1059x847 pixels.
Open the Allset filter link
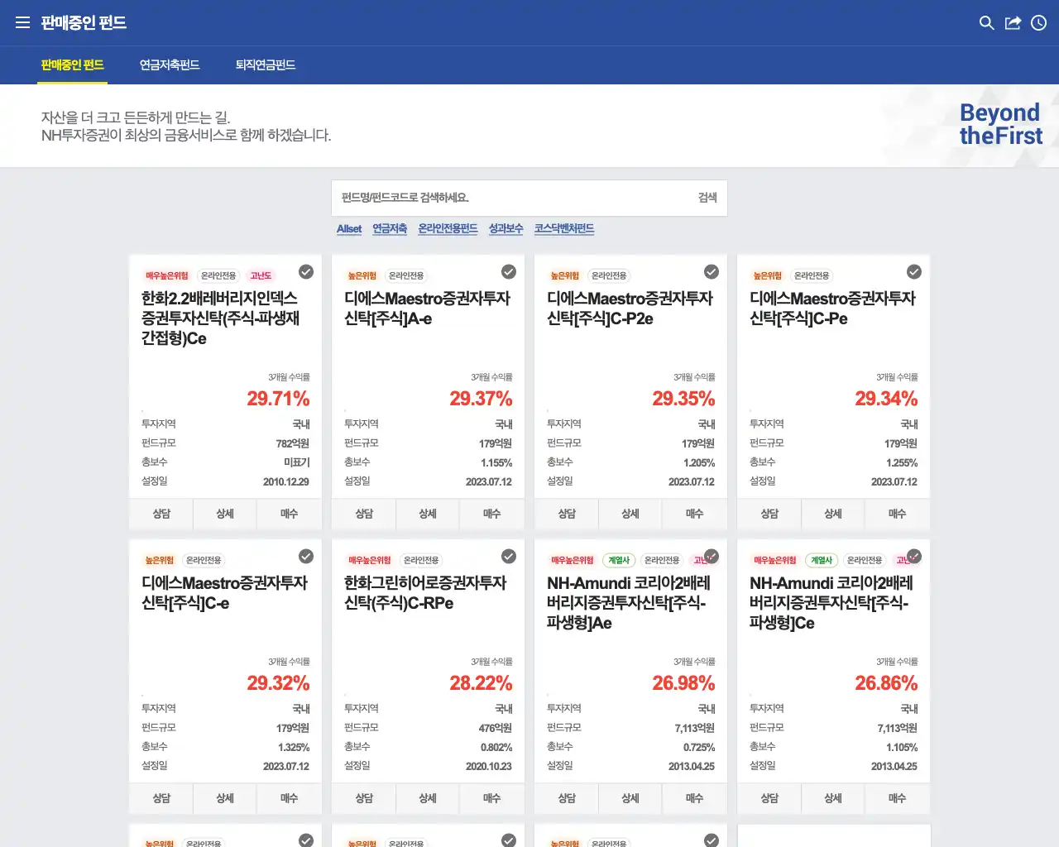pos(349,229)
